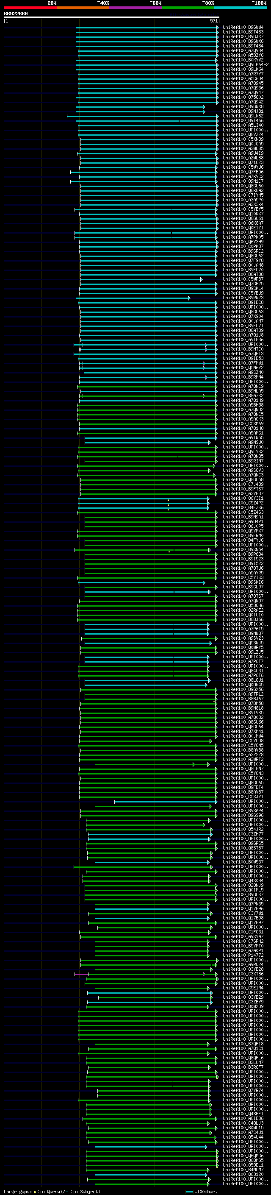Screen dimensions: 271x1195
Task: Select the UniRef100_A7Q1C1 label
Action: pyautogui.click(x=243, y=1048)
